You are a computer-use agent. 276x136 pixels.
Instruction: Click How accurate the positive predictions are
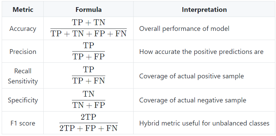tap(201, 52)
